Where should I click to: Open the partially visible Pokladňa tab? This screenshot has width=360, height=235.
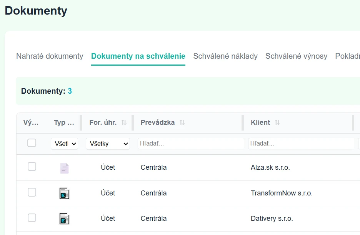[x=347, y=56]
